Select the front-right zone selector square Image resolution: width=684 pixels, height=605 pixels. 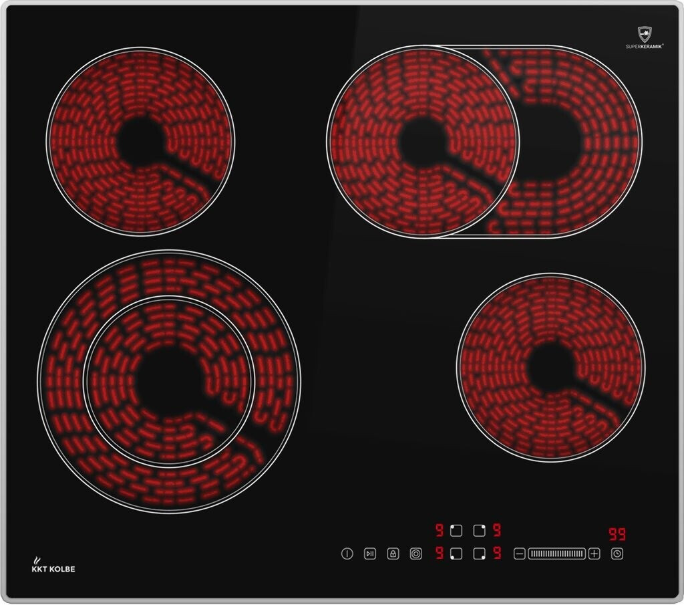pos(479,554)
